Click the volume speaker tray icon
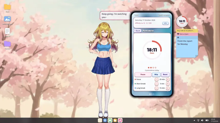220x123 pixels. pyautogui.click(x=202, y=120)
